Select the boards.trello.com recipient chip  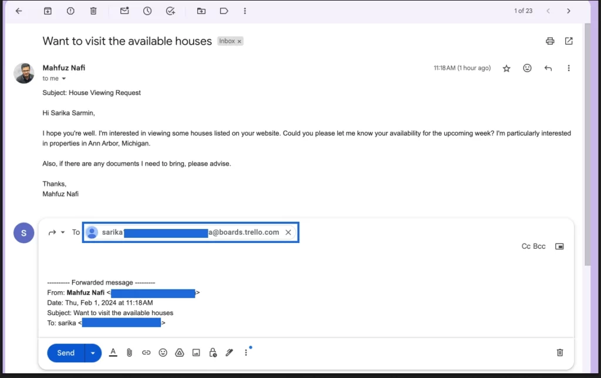tap(191, 232)
